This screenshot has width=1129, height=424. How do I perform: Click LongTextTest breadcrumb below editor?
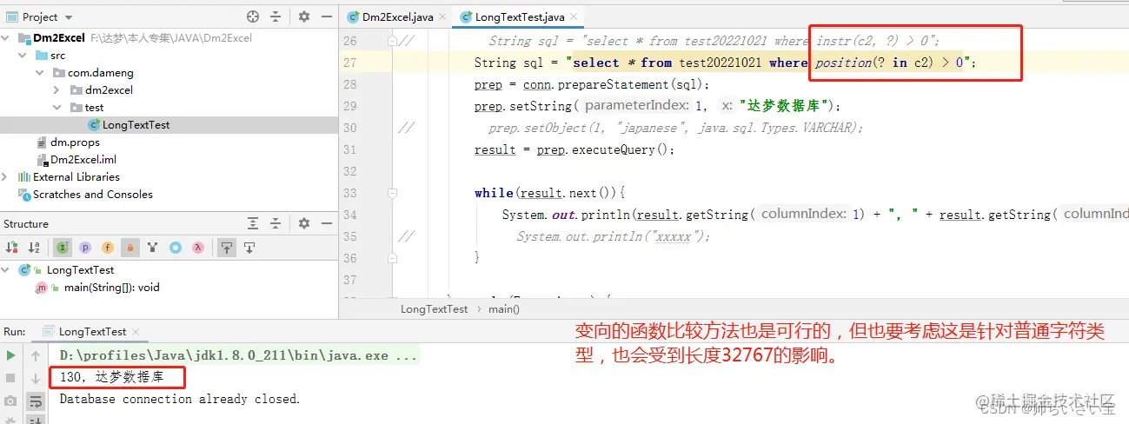pyautogui.click(x=434, y=308)
